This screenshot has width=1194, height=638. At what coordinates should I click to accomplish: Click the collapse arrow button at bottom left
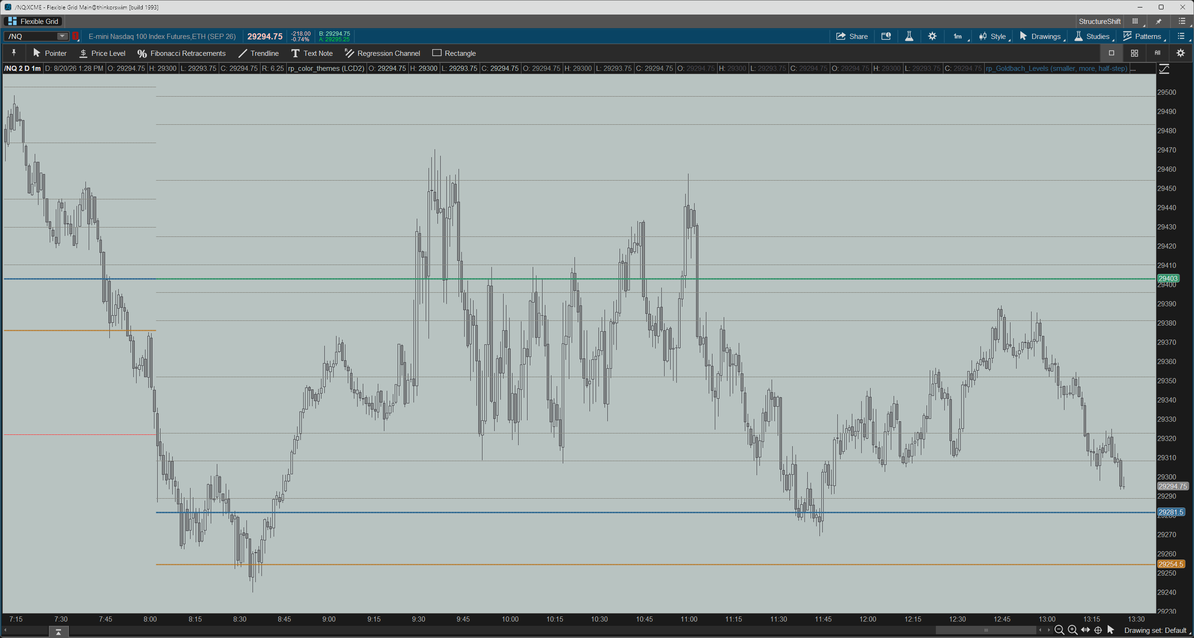59,631
